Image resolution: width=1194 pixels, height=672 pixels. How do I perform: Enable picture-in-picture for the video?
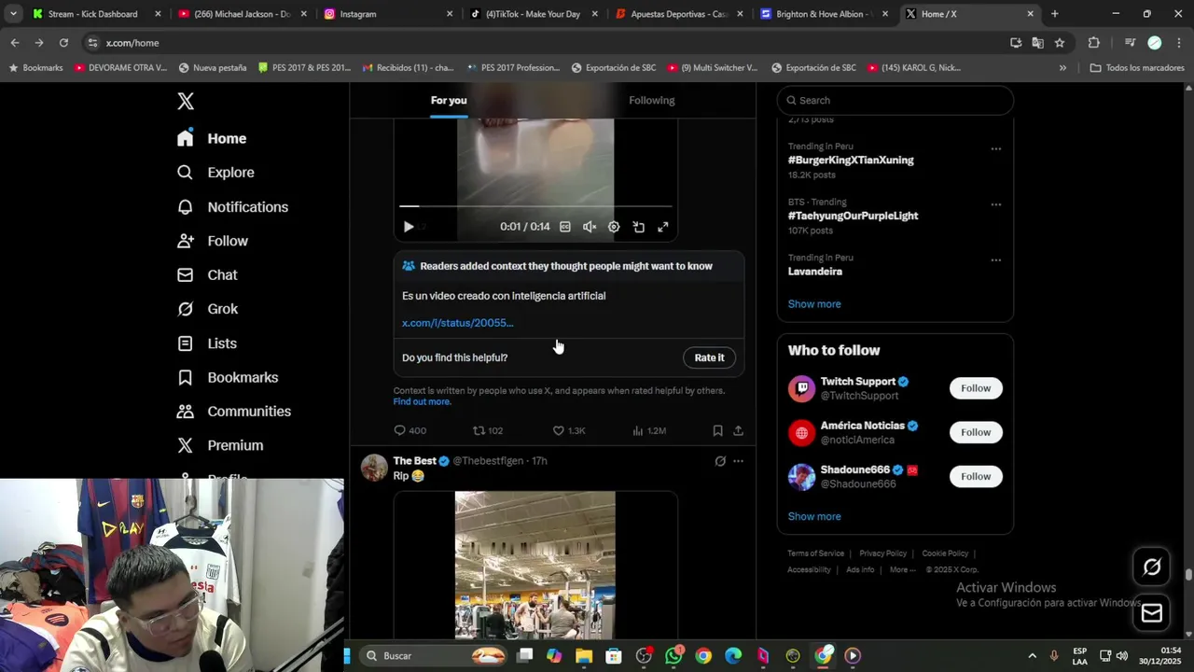[639, 227]
